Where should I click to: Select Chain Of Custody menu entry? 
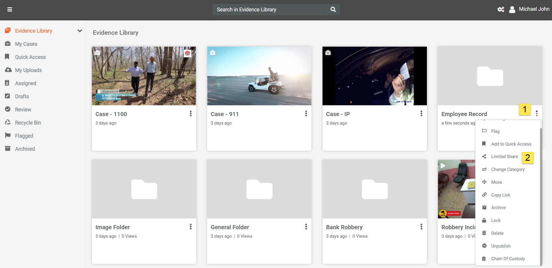(x=508, y=259)
